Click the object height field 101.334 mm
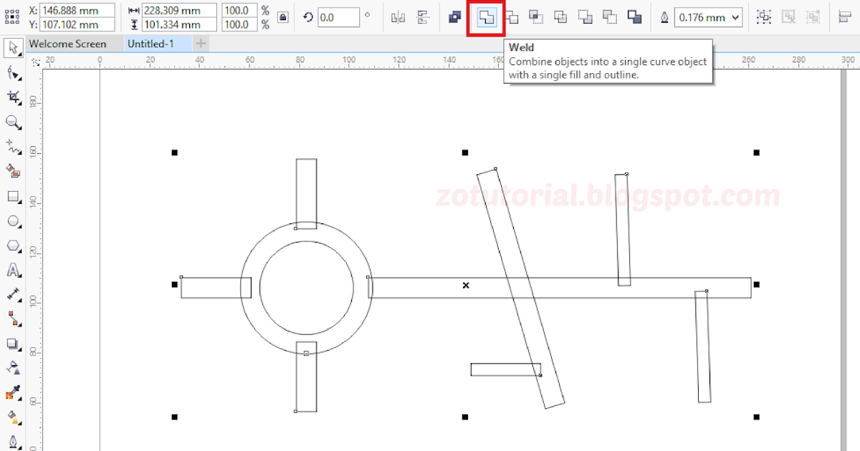This screenshot has height=451, width=860. [179, 25]
